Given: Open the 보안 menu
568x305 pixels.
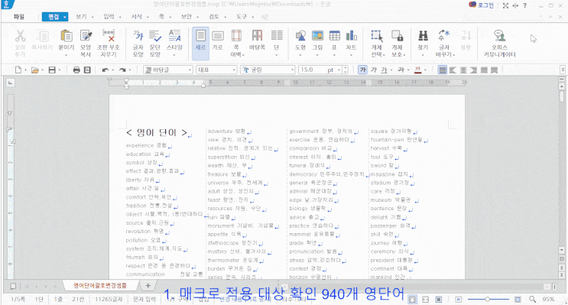Looking at the screenshot, I should pyautogui.click(x=187, y=17).
